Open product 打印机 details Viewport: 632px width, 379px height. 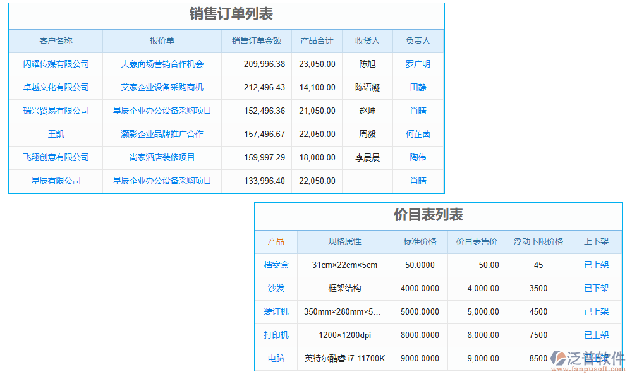[x=276, y=335]
